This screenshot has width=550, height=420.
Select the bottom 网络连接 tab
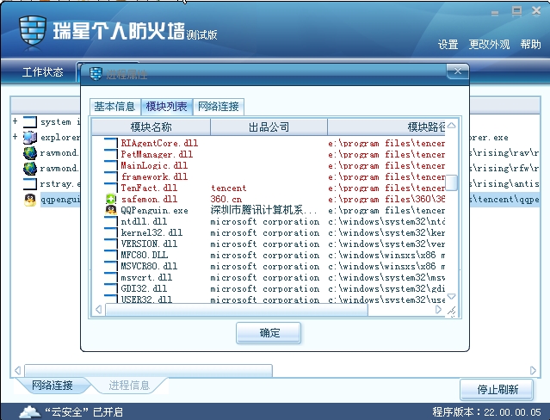click(x=53, y=386)
